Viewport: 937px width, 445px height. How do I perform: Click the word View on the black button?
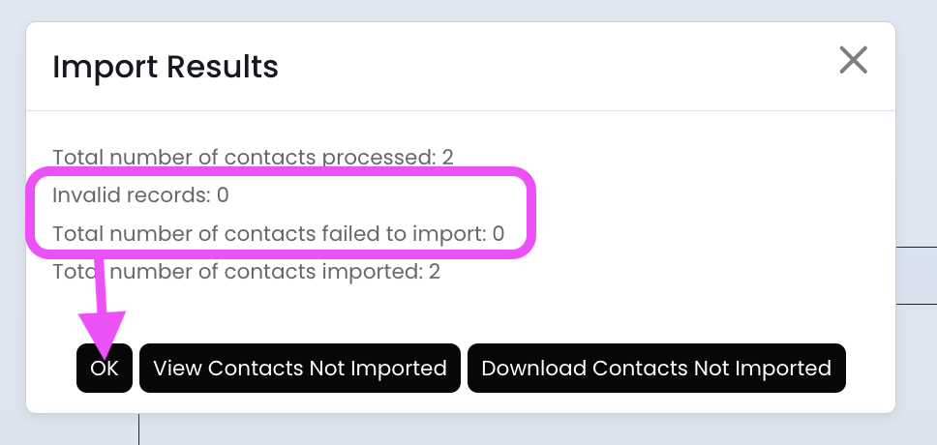tap(178, 369)
